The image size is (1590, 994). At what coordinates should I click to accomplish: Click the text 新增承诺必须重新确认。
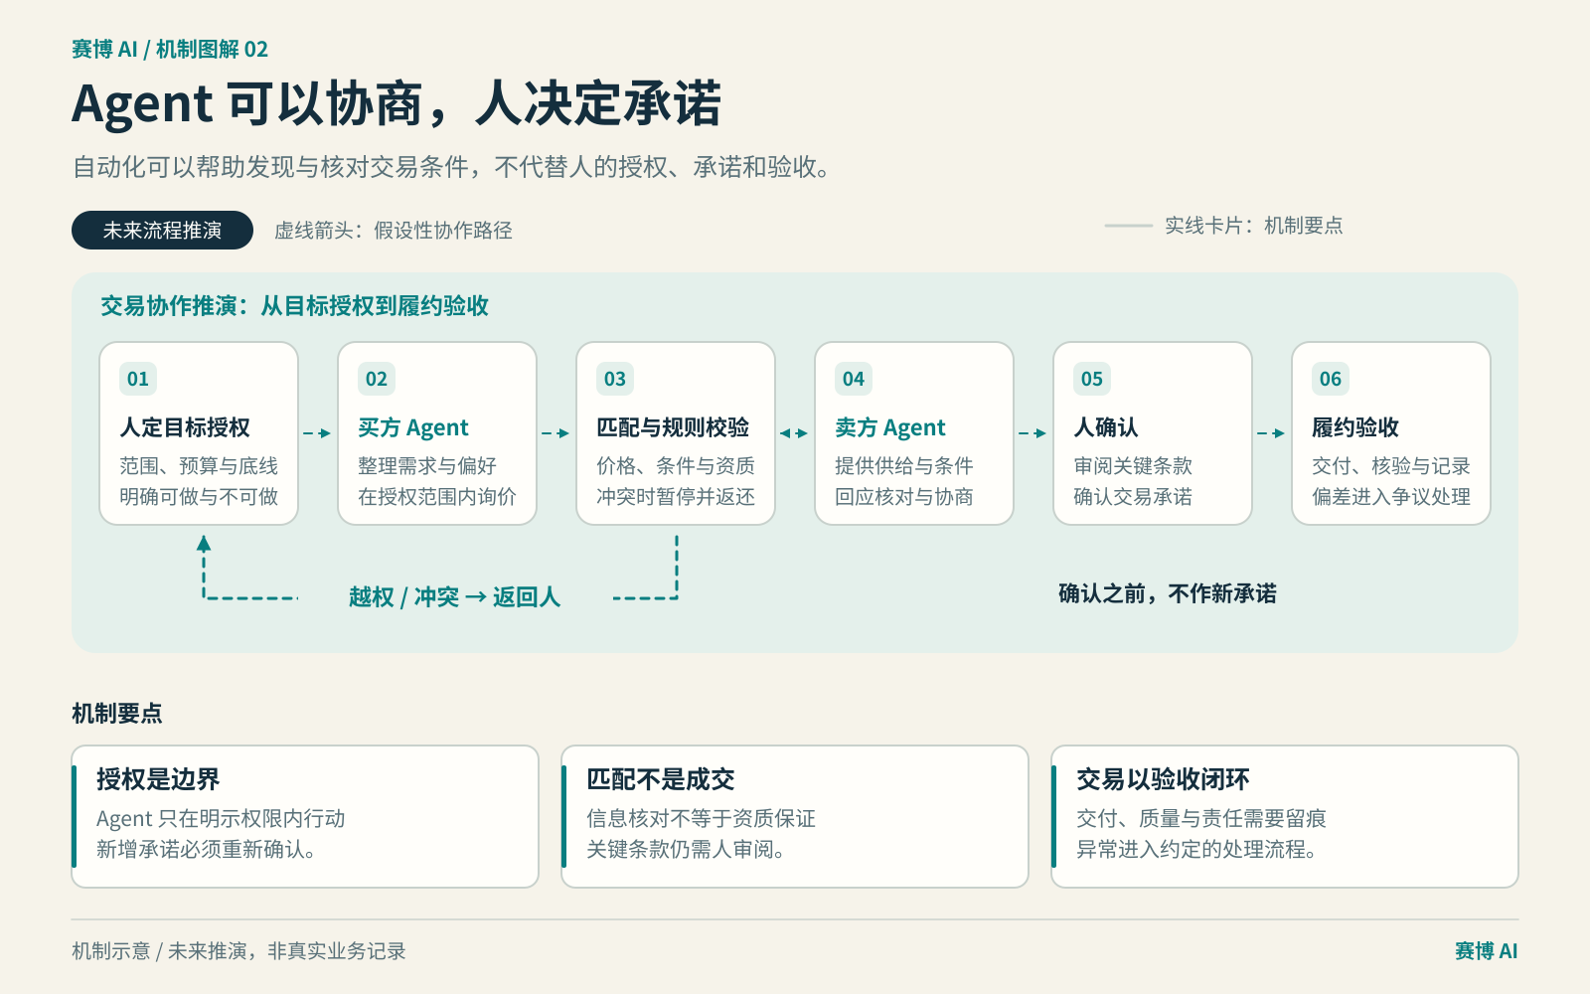tap(207, 850)
